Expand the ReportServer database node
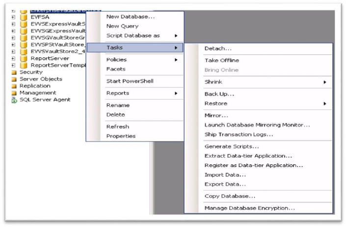This screenshot has width=346, height=227. click(x=13, y=58)
